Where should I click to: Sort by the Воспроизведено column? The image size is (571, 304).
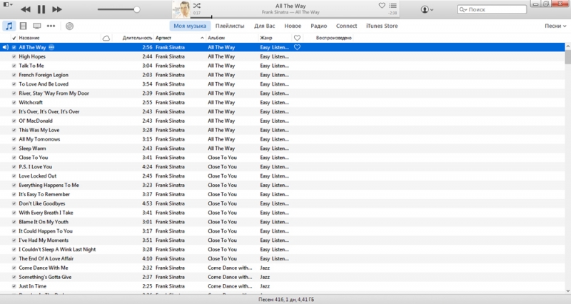[333, 38]
